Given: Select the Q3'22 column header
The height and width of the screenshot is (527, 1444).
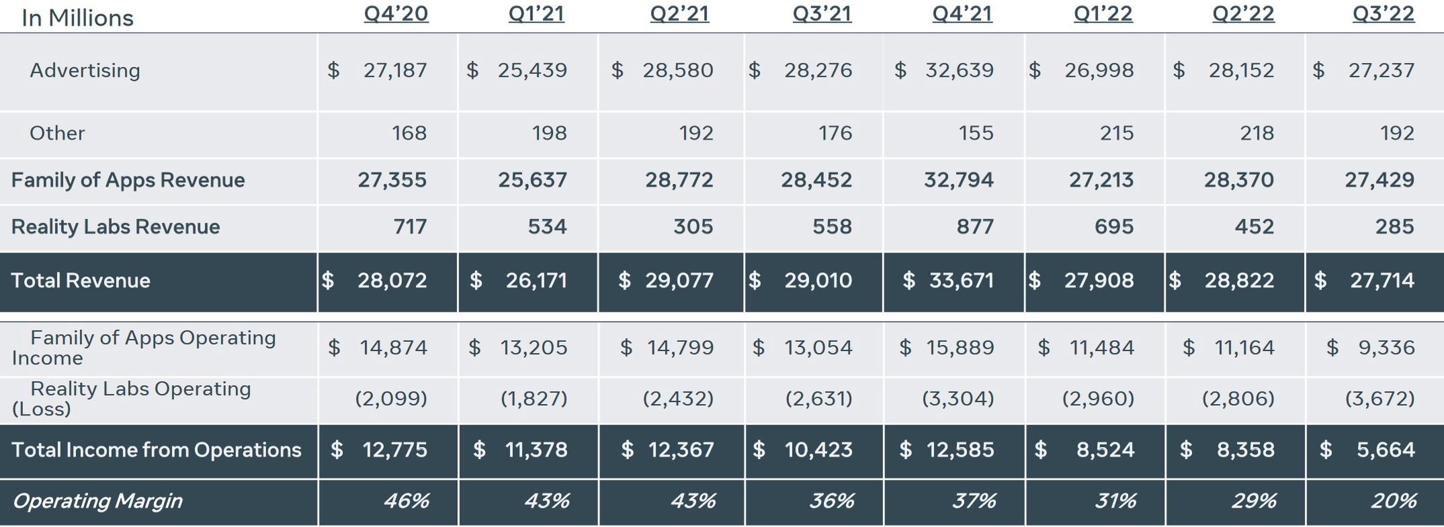Looking at the screenshot, I should pos(1384,14).
